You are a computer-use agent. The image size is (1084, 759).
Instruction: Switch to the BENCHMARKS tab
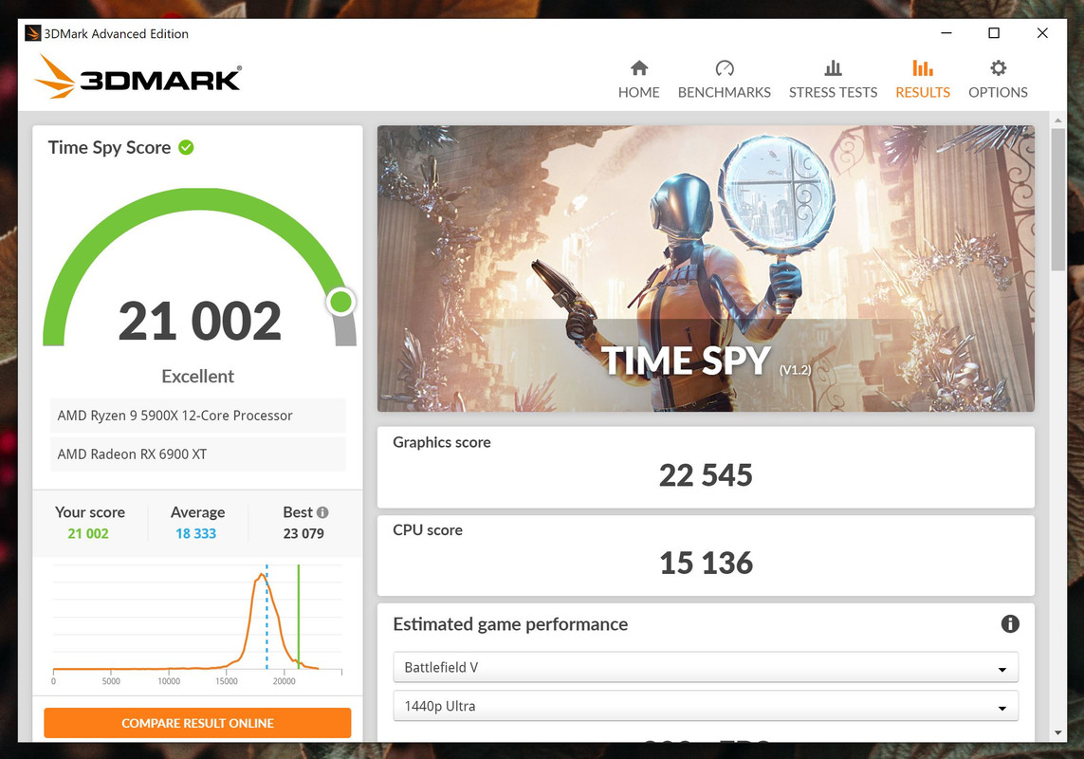point(724,80)
